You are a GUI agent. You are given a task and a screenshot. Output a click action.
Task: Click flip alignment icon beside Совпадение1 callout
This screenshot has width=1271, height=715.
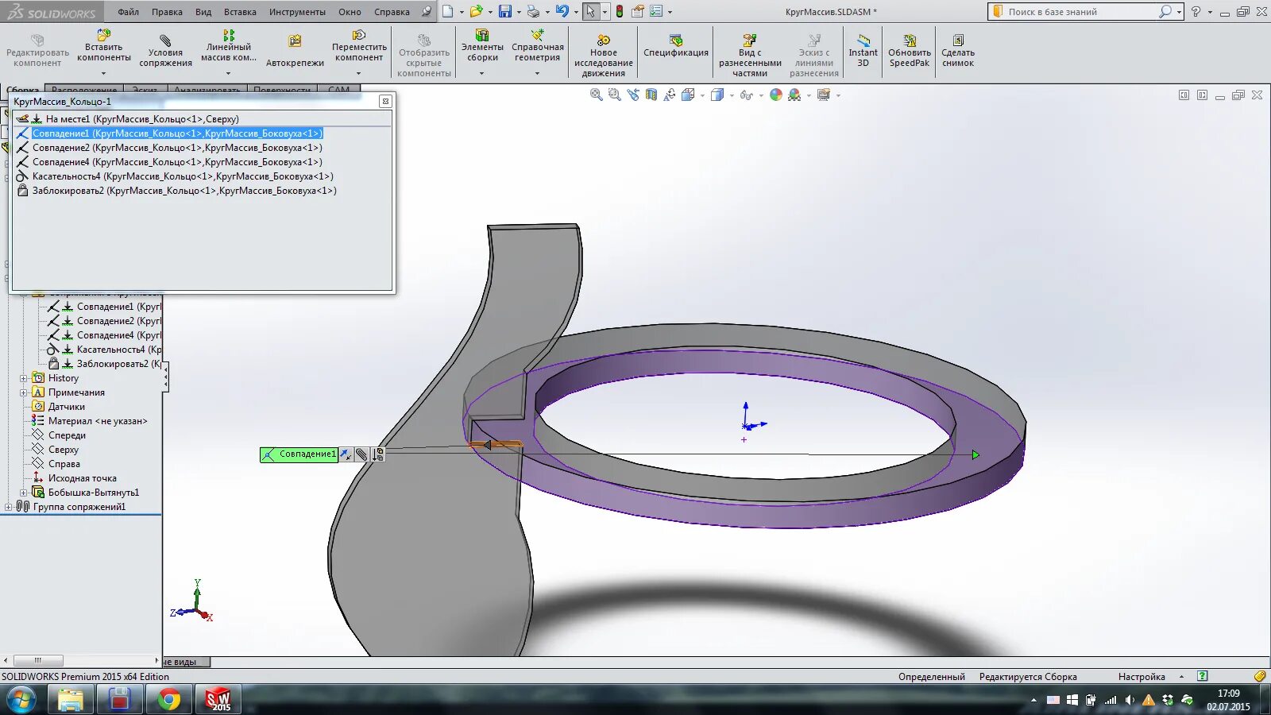point(346,454)
